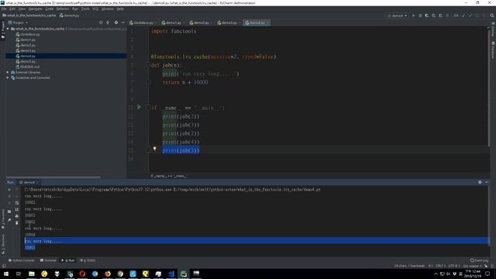Toggle the Favorites side tool window stripe

click(x=3, y=219)
